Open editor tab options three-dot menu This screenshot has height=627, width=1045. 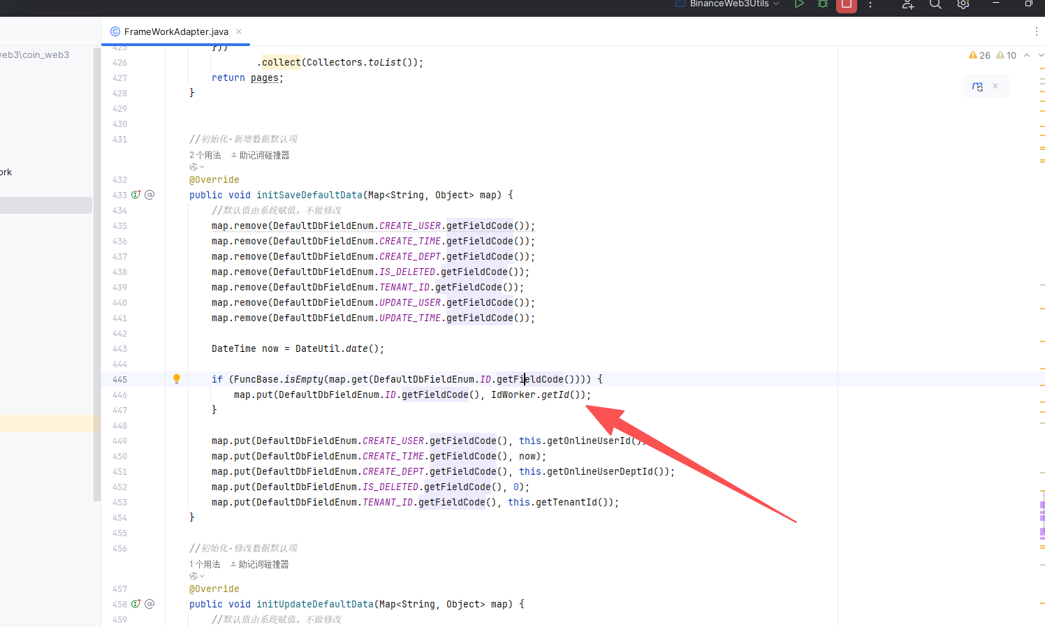tap(1036, 31)
